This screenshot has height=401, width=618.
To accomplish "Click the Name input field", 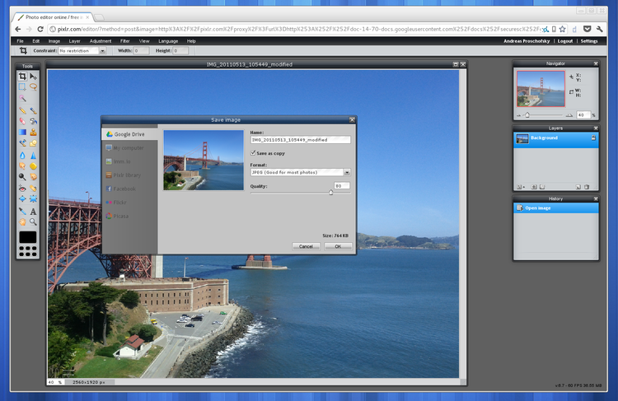I will [300, 140].
